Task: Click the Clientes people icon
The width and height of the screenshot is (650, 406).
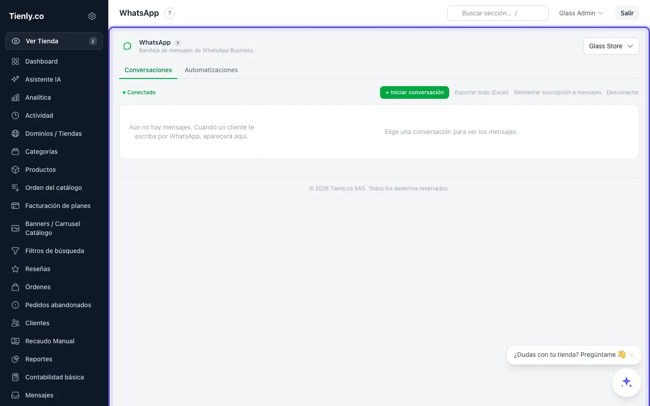Action: pos(15,323)
